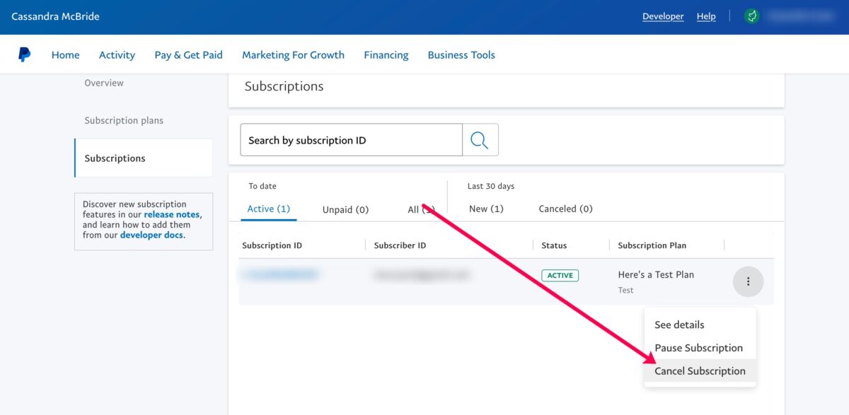The image size is (849, 415).
Task: Click the blurred subscription ID link
Action: pos(280,274)
